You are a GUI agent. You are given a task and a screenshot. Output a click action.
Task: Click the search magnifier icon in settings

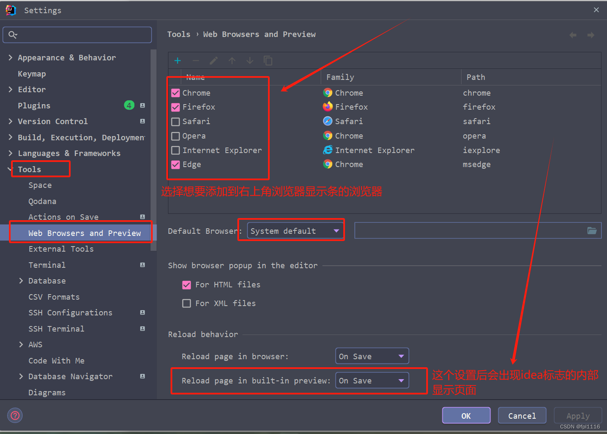[x=13, y=35]
